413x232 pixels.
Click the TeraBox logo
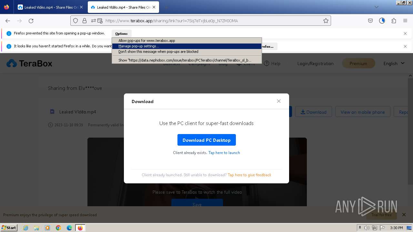(x=29, y=63)
